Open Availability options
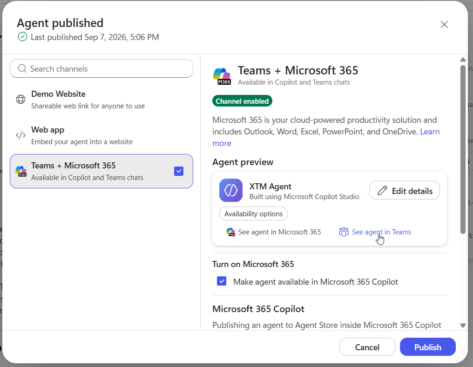This screenshot has height=367, width=473. [253, 214]
